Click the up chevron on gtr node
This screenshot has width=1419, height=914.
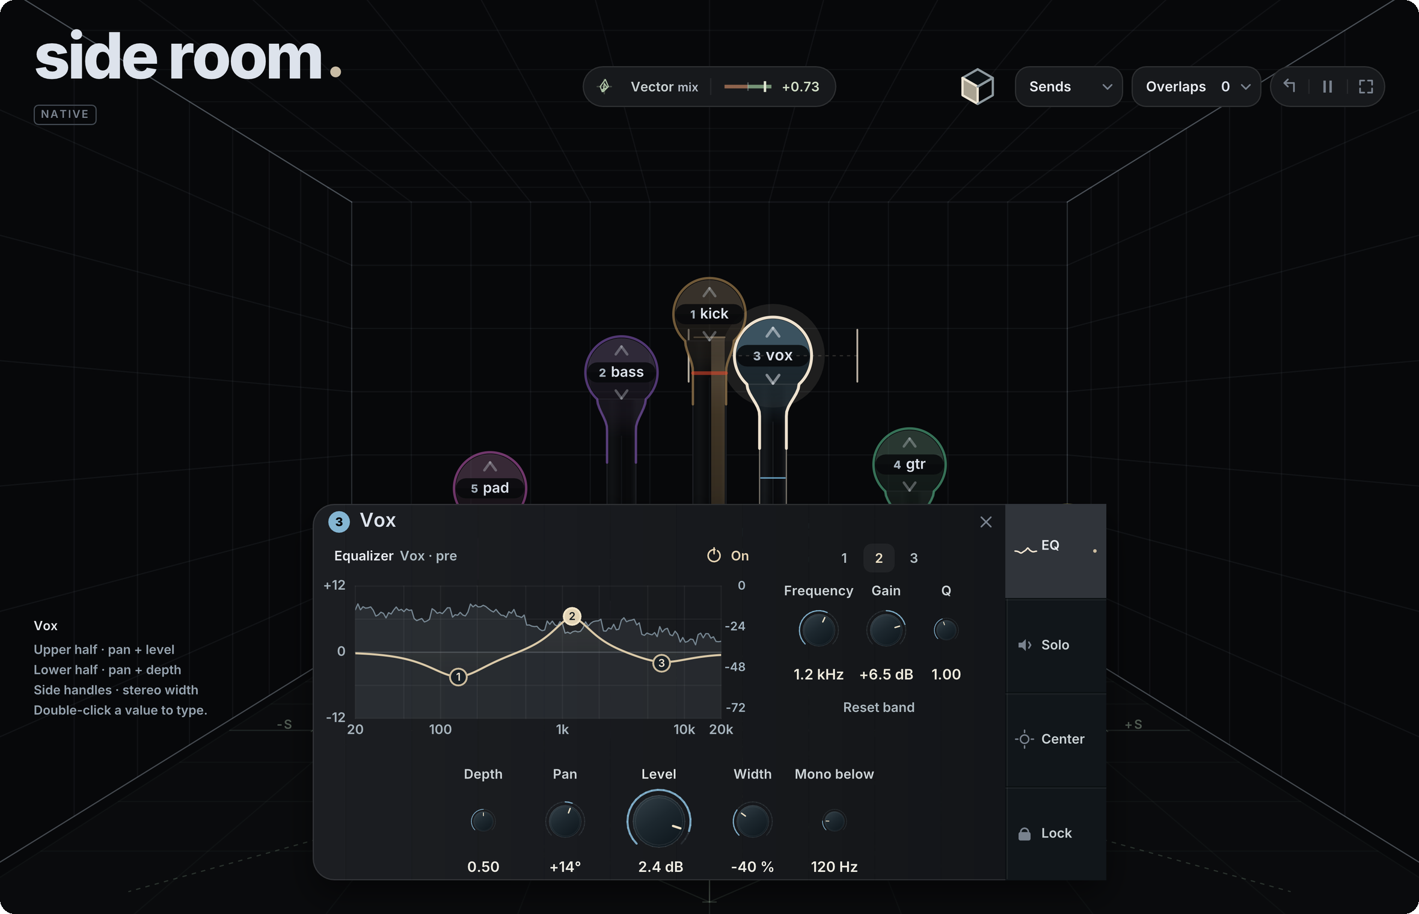(x=910, y=443)
